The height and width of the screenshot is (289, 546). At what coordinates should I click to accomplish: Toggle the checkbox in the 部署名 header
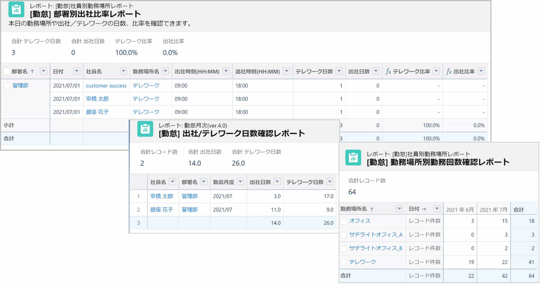pyautogui.click(x=7, y=72)
